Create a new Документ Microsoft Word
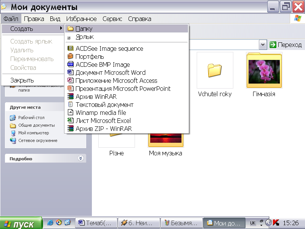 click(127, 73)
